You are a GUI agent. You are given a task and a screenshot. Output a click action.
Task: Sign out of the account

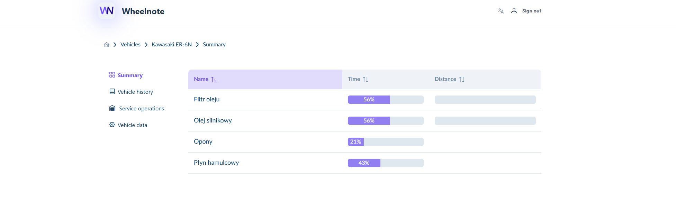[x=532, y=11]
